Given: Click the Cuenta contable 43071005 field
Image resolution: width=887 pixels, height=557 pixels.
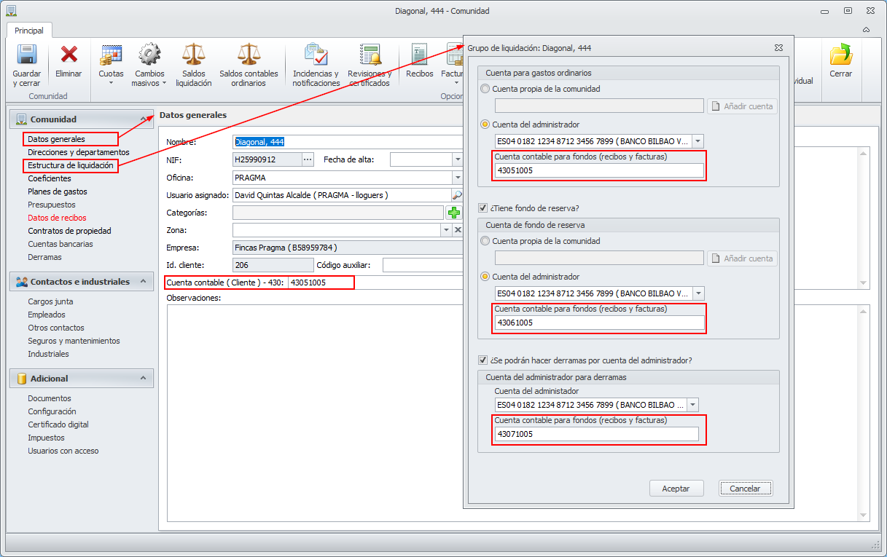Looking at the screenshot, I should [596, 434].
